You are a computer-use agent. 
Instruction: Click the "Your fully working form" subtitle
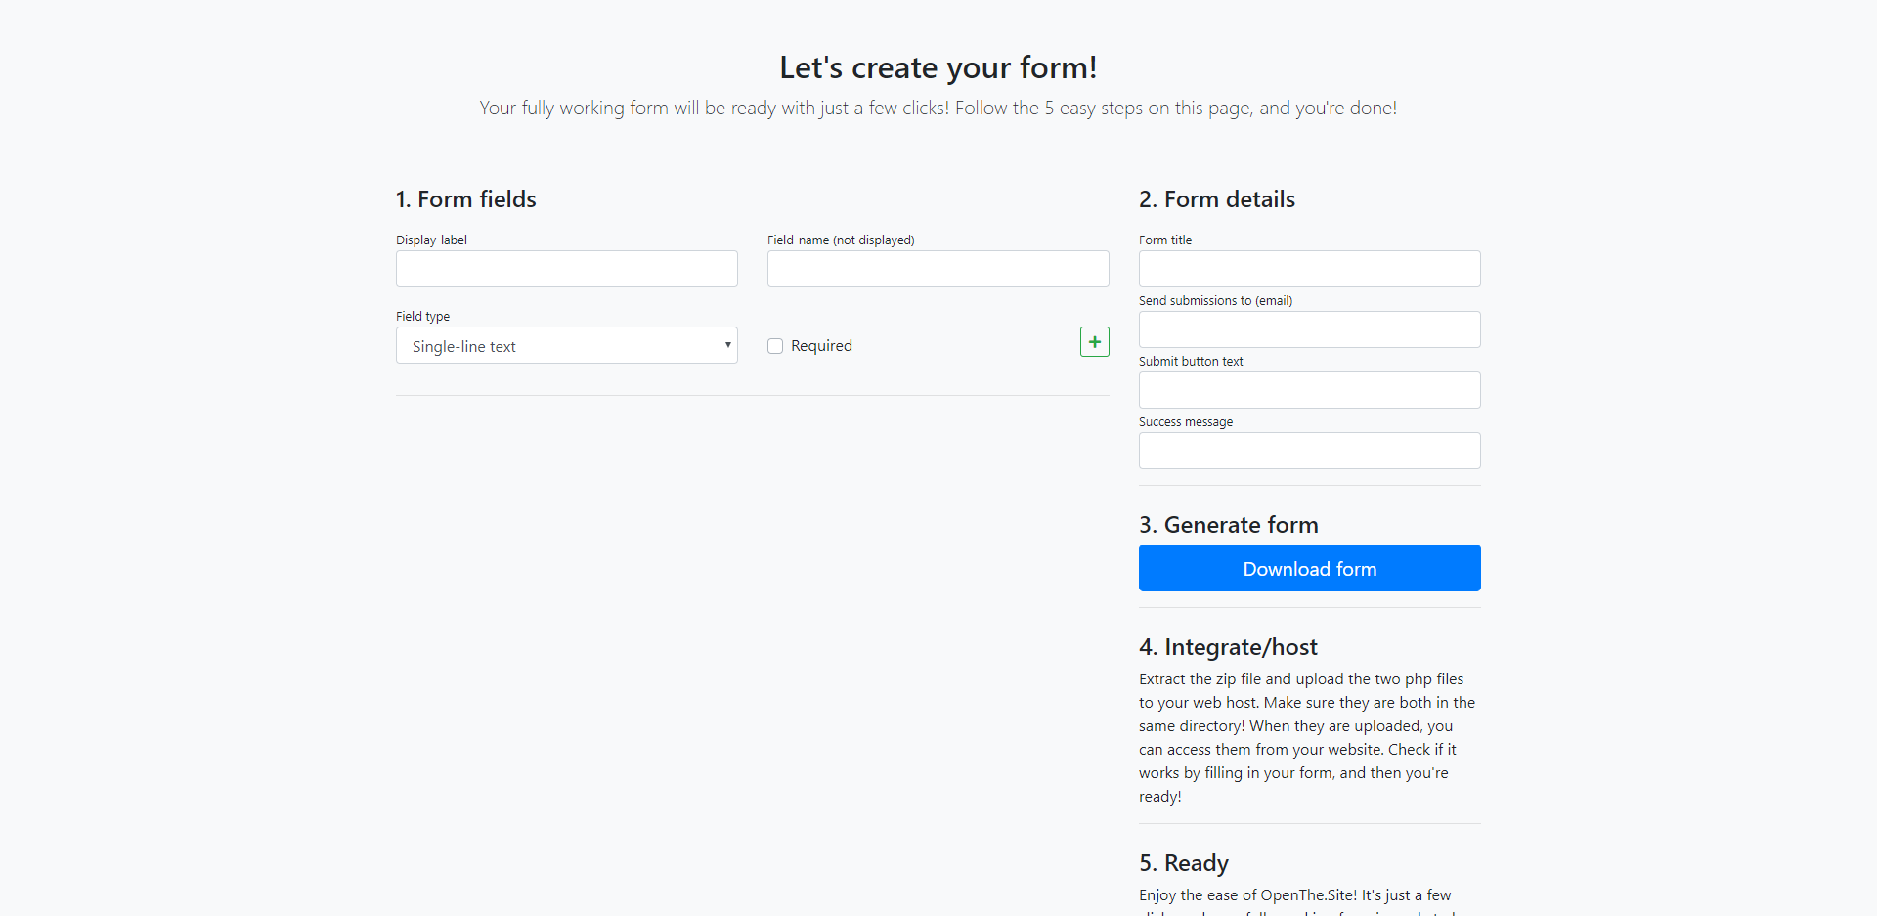[938, 108]
